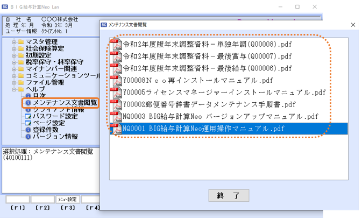Open Y00005 ライセンスマネージャー manual PDF icon
This screenshot has width=362, height=220.
point(115,93)
